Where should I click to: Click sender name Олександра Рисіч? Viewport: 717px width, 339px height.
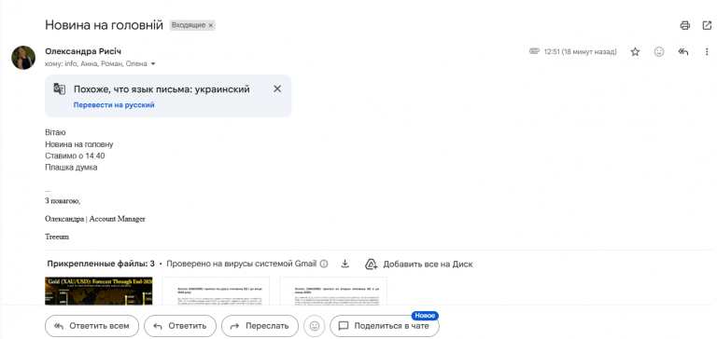[x=83, y=51]
